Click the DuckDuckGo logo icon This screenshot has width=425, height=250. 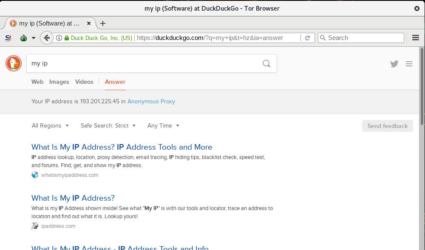14,63
